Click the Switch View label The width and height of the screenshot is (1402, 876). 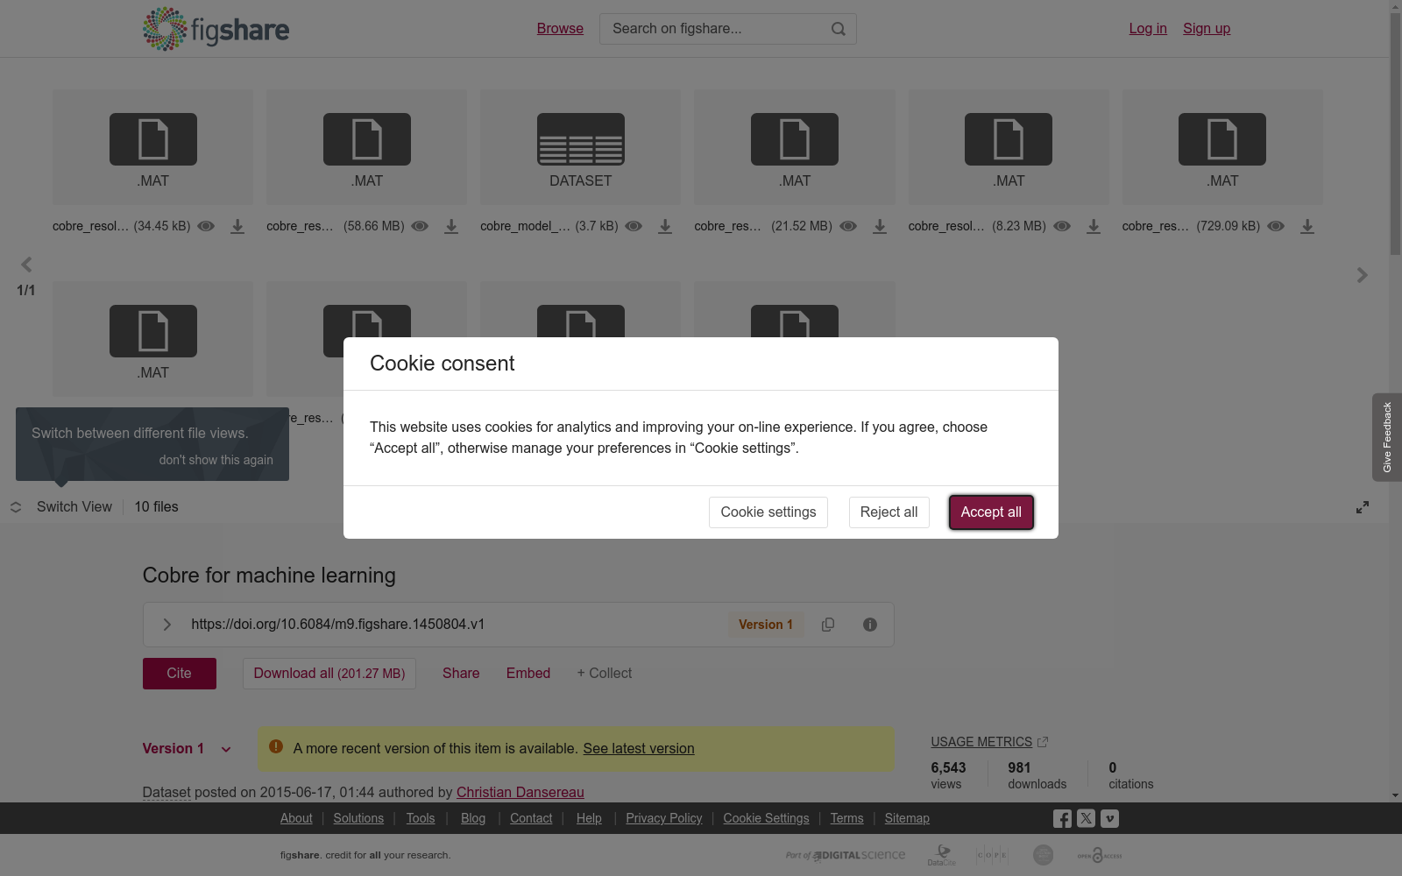pyautogui.click(x=74, y=507)
